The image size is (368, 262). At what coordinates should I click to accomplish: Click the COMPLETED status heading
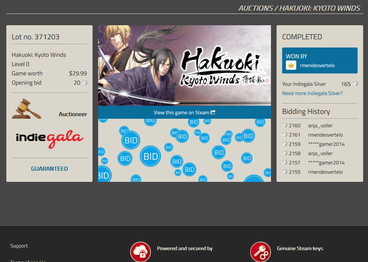tap(302, 37)
